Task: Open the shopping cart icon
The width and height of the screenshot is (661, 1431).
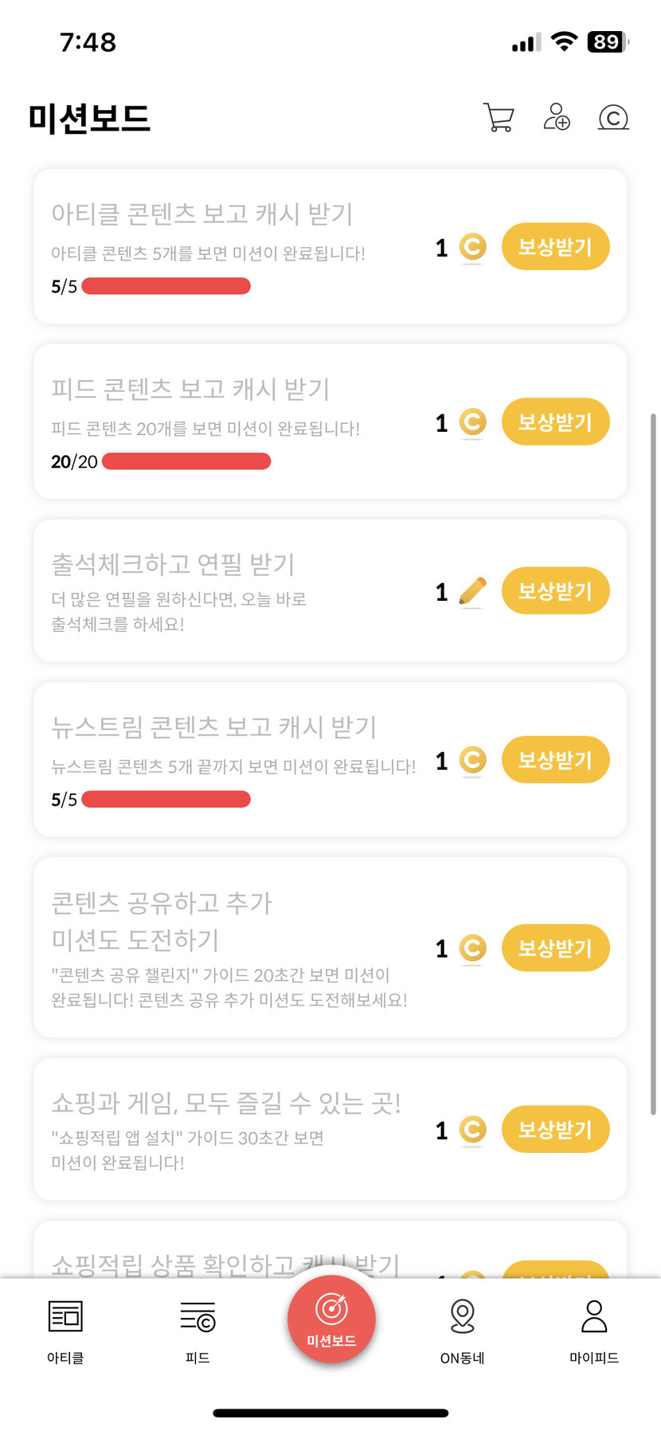Action: 499,117
